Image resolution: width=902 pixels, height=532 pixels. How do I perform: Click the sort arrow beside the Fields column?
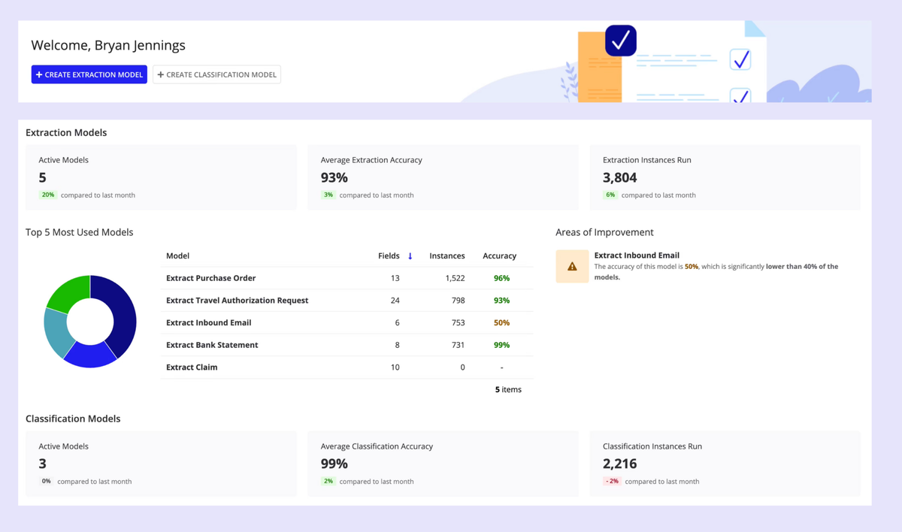(410, 256)
